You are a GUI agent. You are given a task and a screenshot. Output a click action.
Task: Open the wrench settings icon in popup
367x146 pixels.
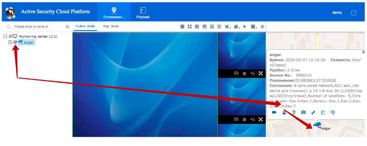tap(313, 112)
